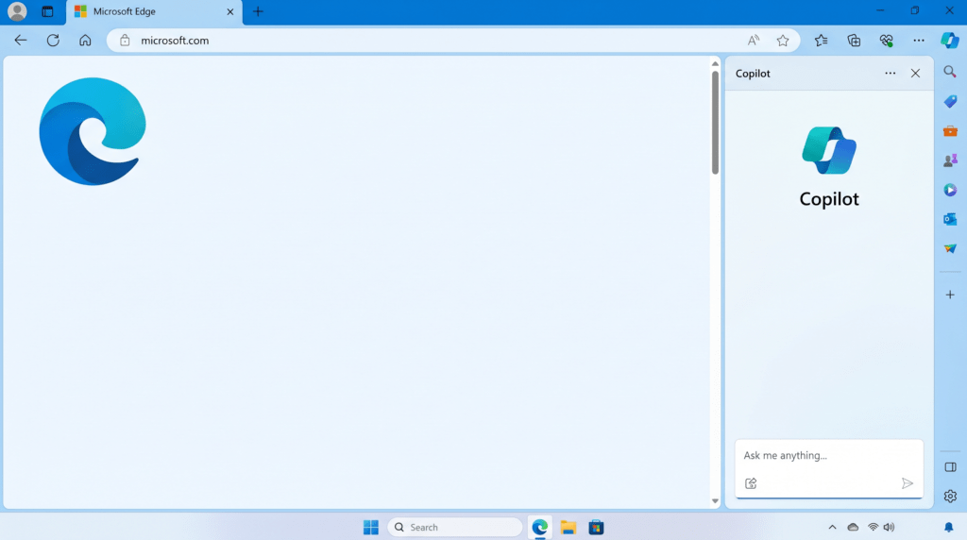Go to the home page
Image resolution: width=967 pixels, height=540 pixels.
pos(85,41)
